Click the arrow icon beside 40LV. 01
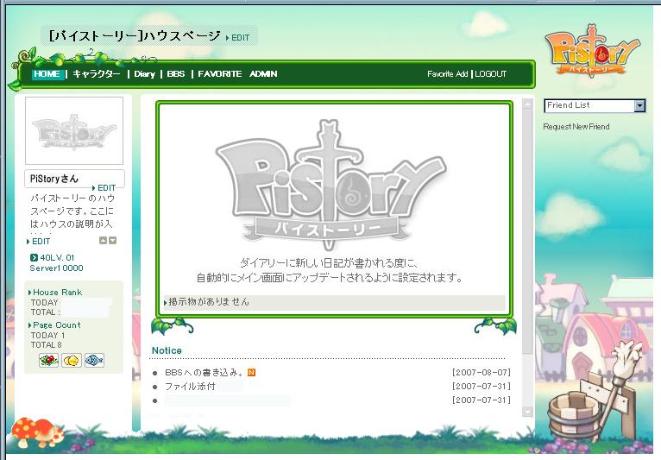Screen dimensions: 661x460 tap(34, 257)
